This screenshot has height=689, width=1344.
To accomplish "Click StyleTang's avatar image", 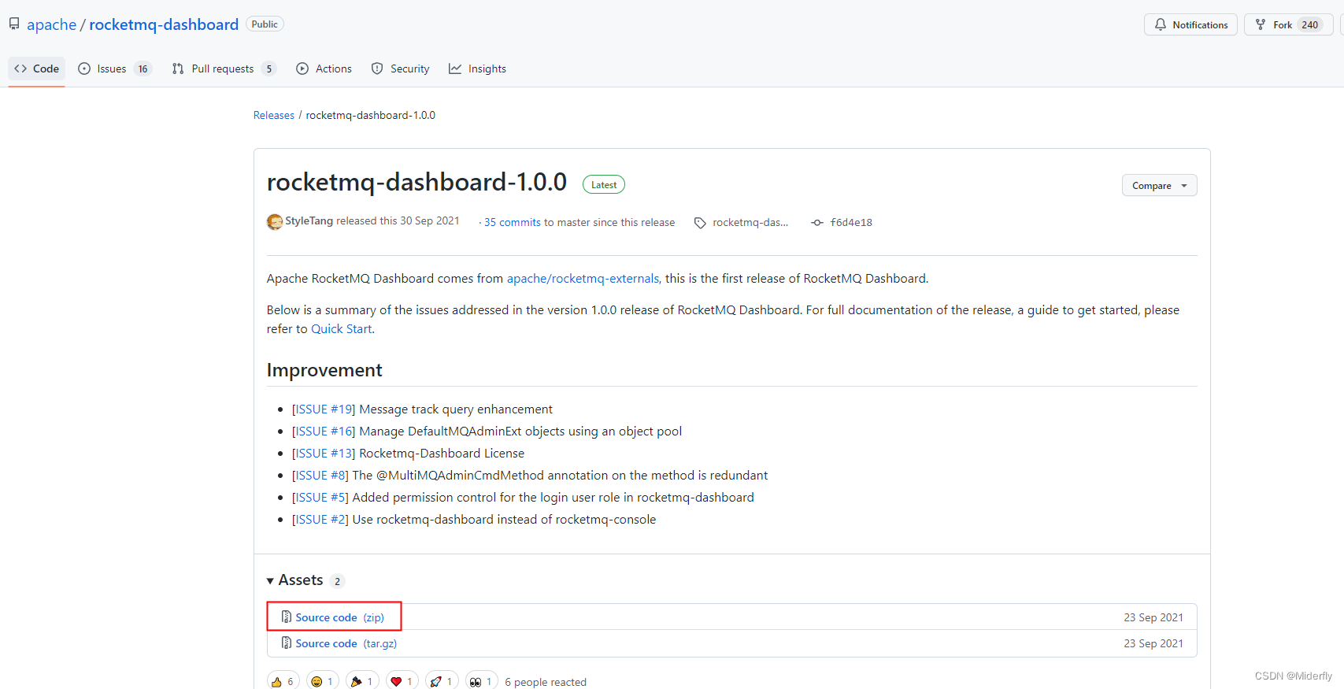I will tap(275, 222).
